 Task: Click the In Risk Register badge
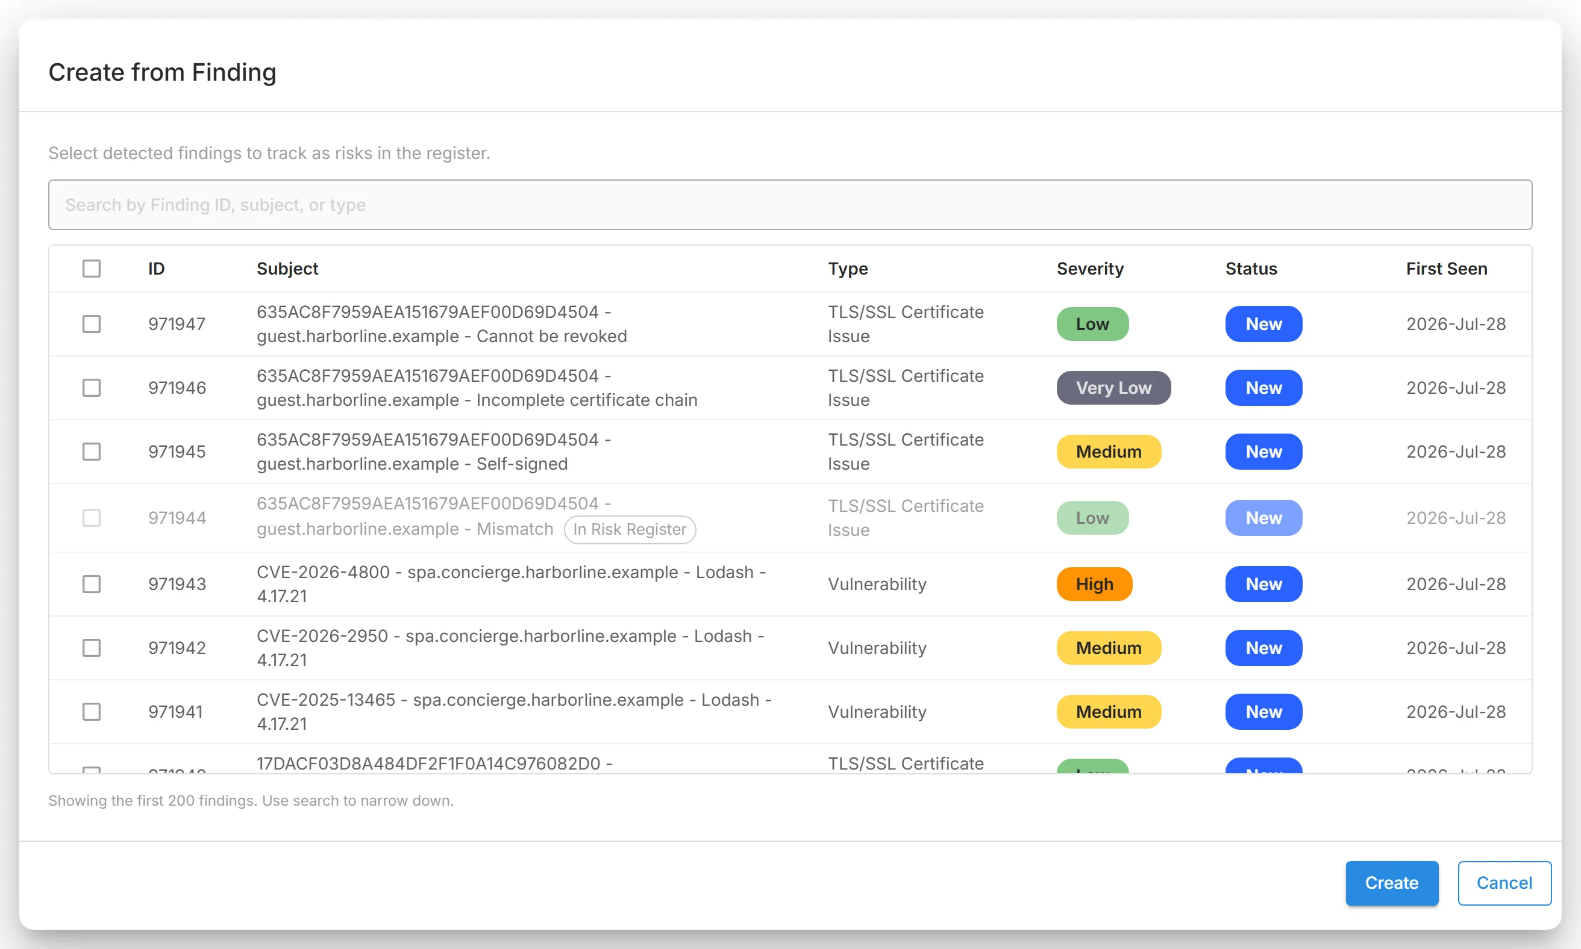click(x=630, y=529)
